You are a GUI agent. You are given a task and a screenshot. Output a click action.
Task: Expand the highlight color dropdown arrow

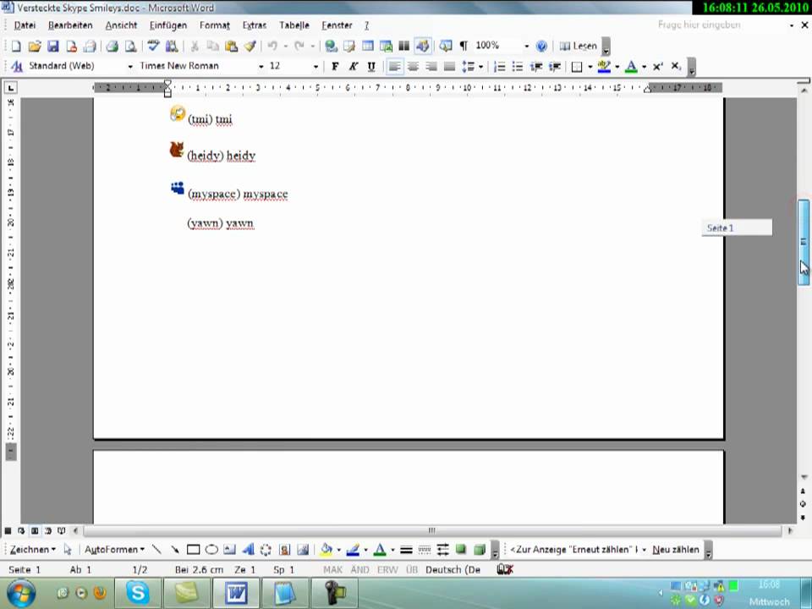click(x=617, y=66)
